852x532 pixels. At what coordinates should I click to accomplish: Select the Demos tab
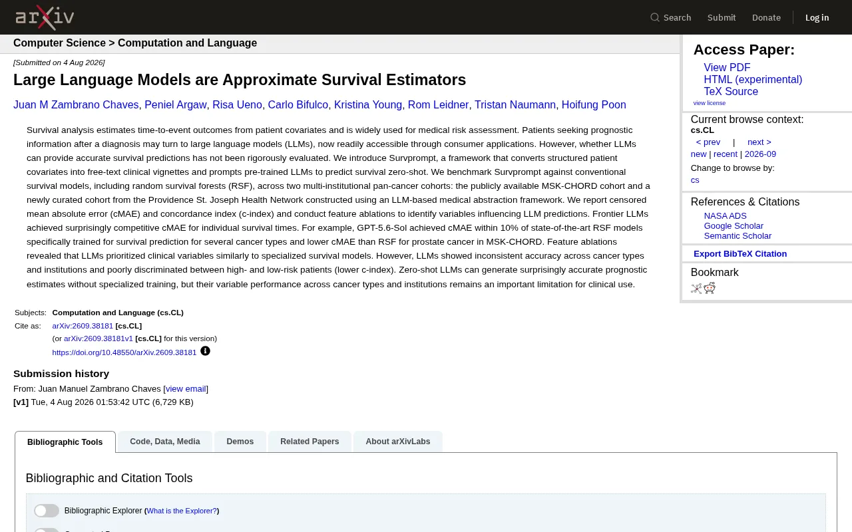point(240,442)
